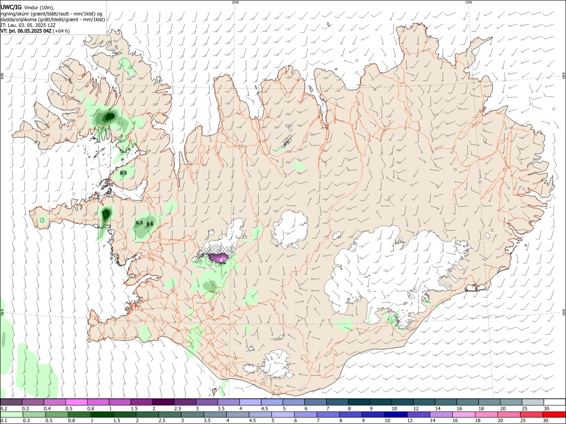Pick the darkest purple 2–2.5 snow swatch
This screenshot has width=566, height=424.
(x=164, y=402)
